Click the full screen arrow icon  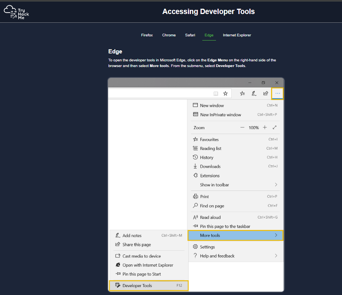pyautogui.click(x=274, y=128)
